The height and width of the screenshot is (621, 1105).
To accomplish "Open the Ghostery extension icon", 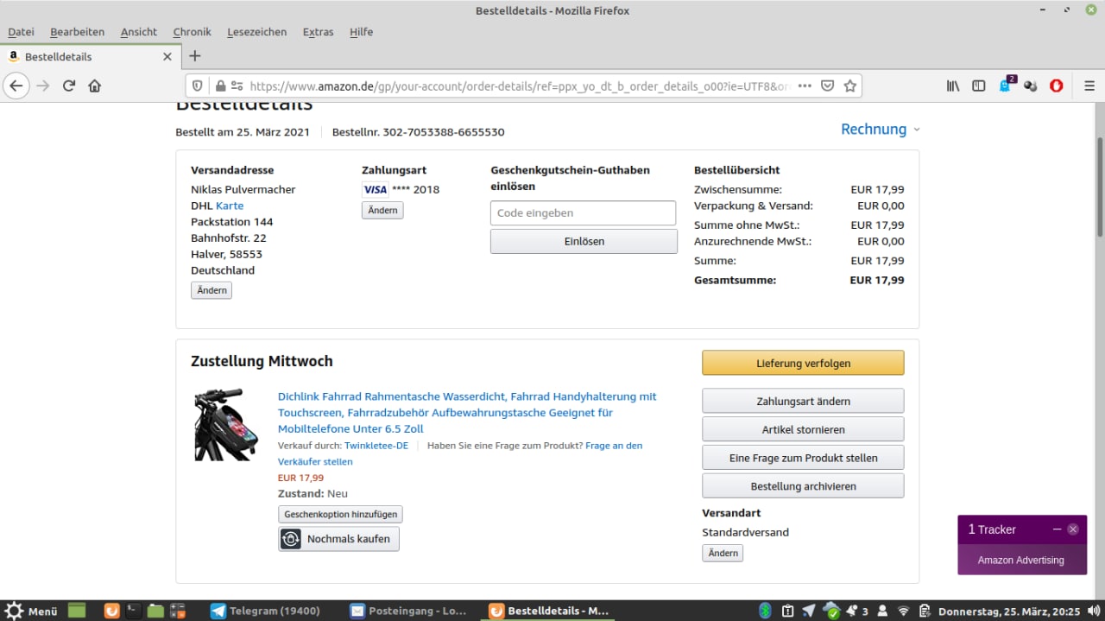I will [1006, 86].
